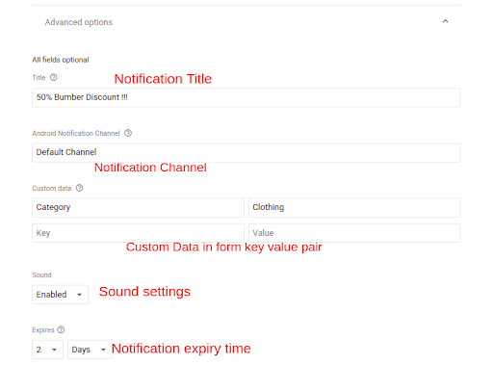Edit the Category key field

[x=138, y=207]
